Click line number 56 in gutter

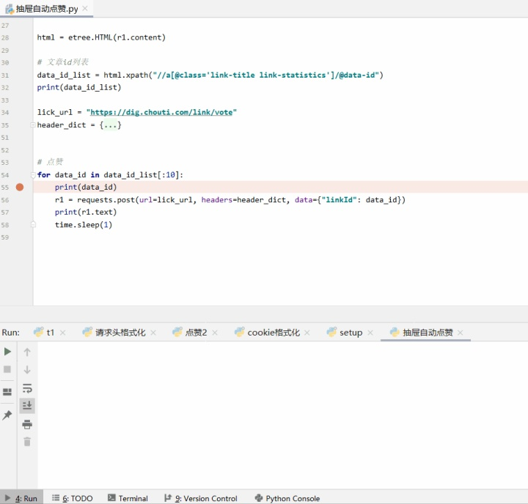5,200
